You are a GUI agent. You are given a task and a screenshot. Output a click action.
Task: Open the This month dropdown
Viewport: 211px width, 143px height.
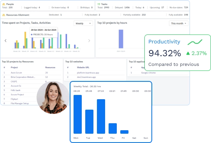(179, 23)
